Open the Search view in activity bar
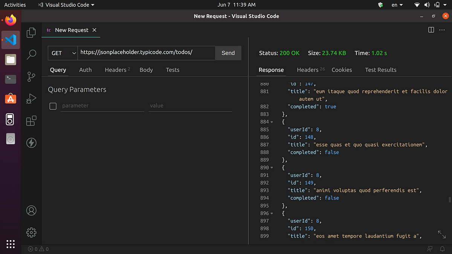 31,55
